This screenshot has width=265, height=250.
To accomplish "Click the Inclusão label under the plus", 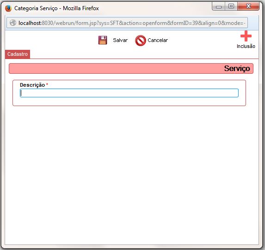I will coord(246,46).
